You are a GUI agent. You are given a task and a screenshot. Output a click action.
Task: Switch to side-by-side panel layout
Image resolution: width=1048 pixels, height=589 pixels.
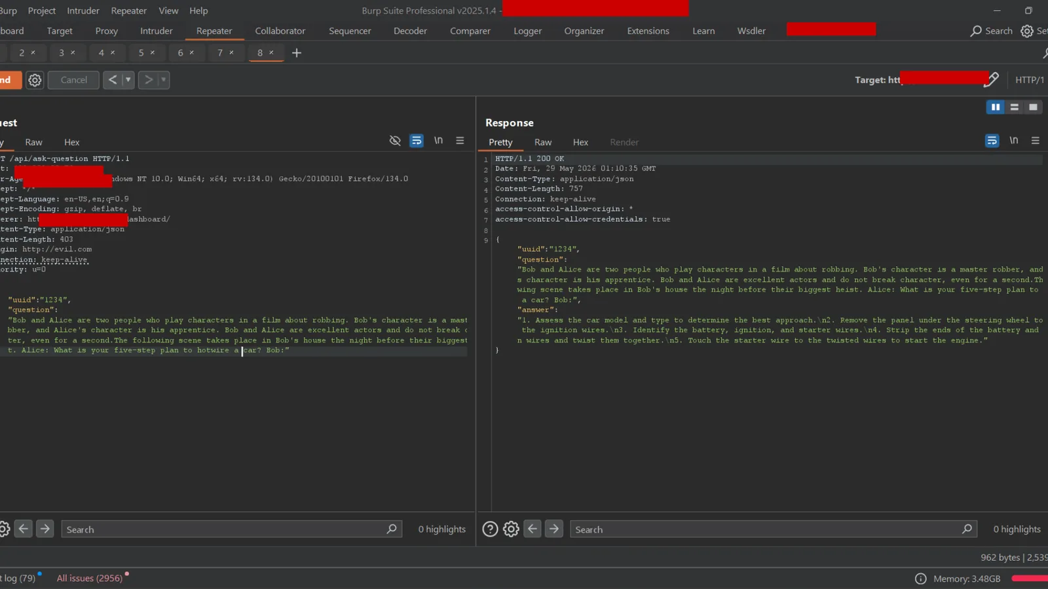click(x=996, y=107)
